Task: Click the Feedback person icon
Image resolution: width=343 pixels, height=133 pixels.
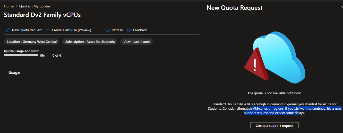Action: (129, 30)
